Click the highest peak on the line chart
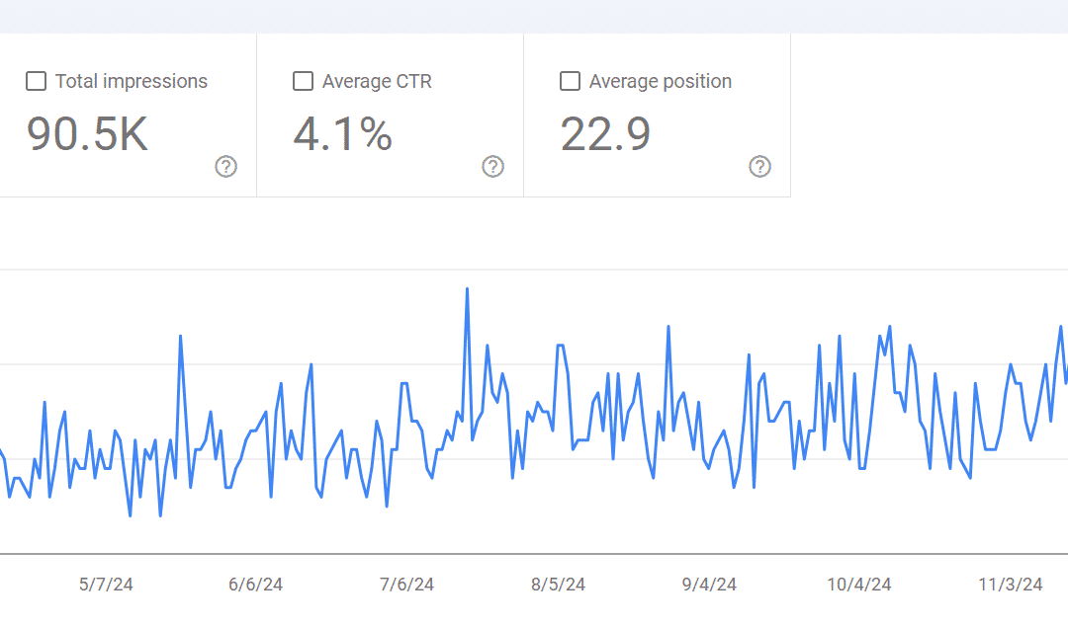 click(467, 289)
